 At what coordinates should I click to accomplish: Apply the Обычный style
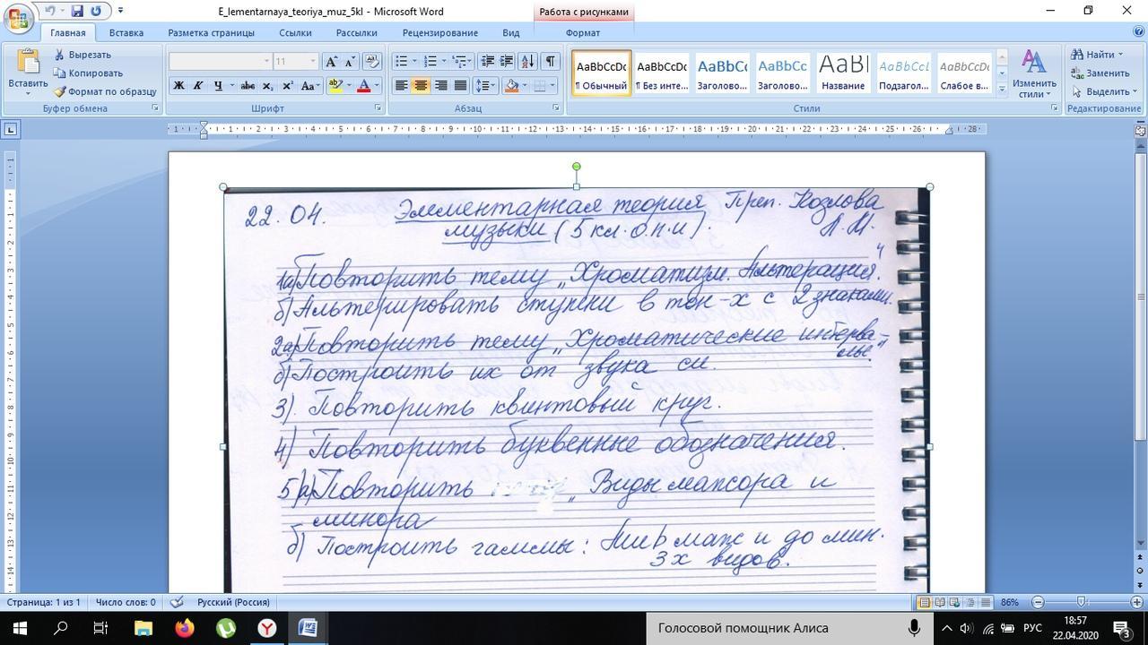[x=601, y=73]
